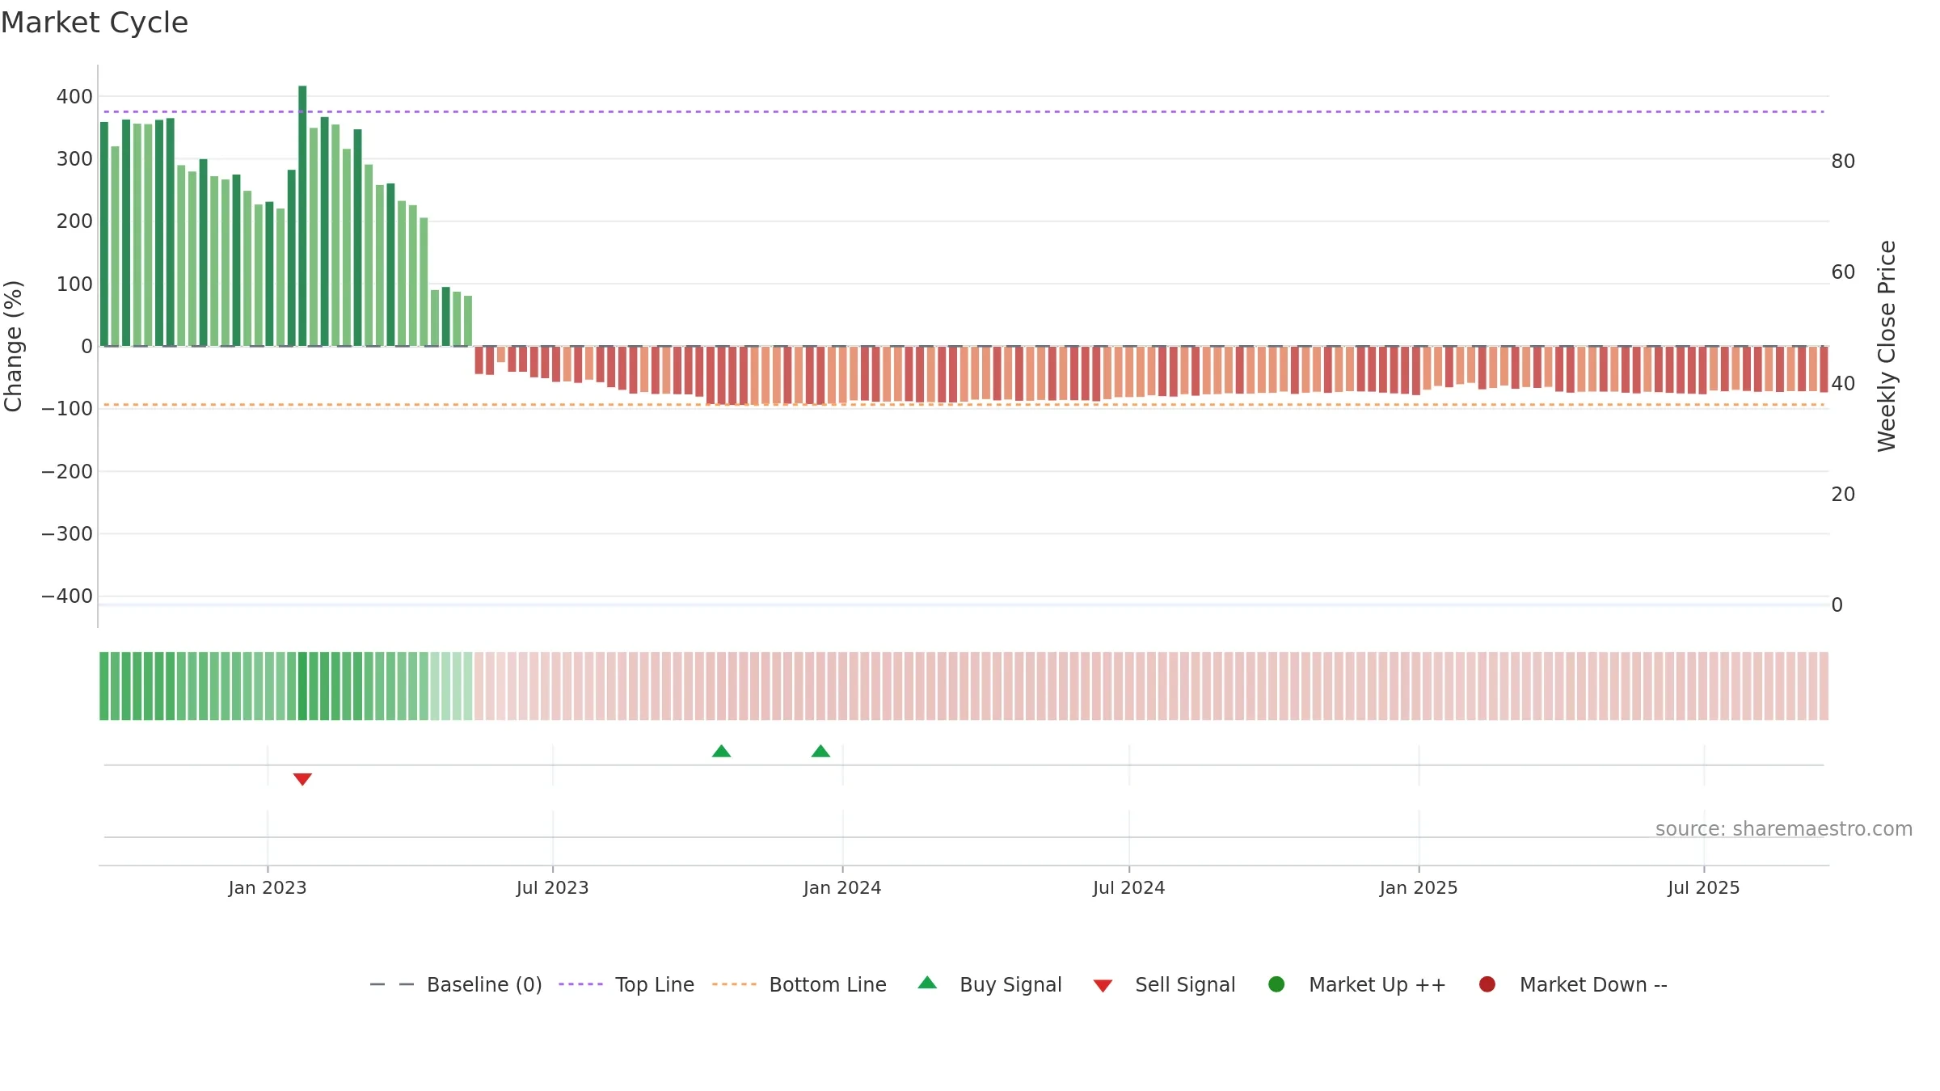1940x1091 pixels.
Task: Click the 20 tick on the right axis
Action: [x=1843, y=495]
